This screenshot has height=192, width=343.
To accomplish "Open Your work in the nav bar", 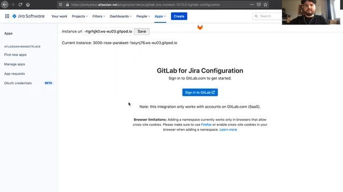I will point(59,17).
